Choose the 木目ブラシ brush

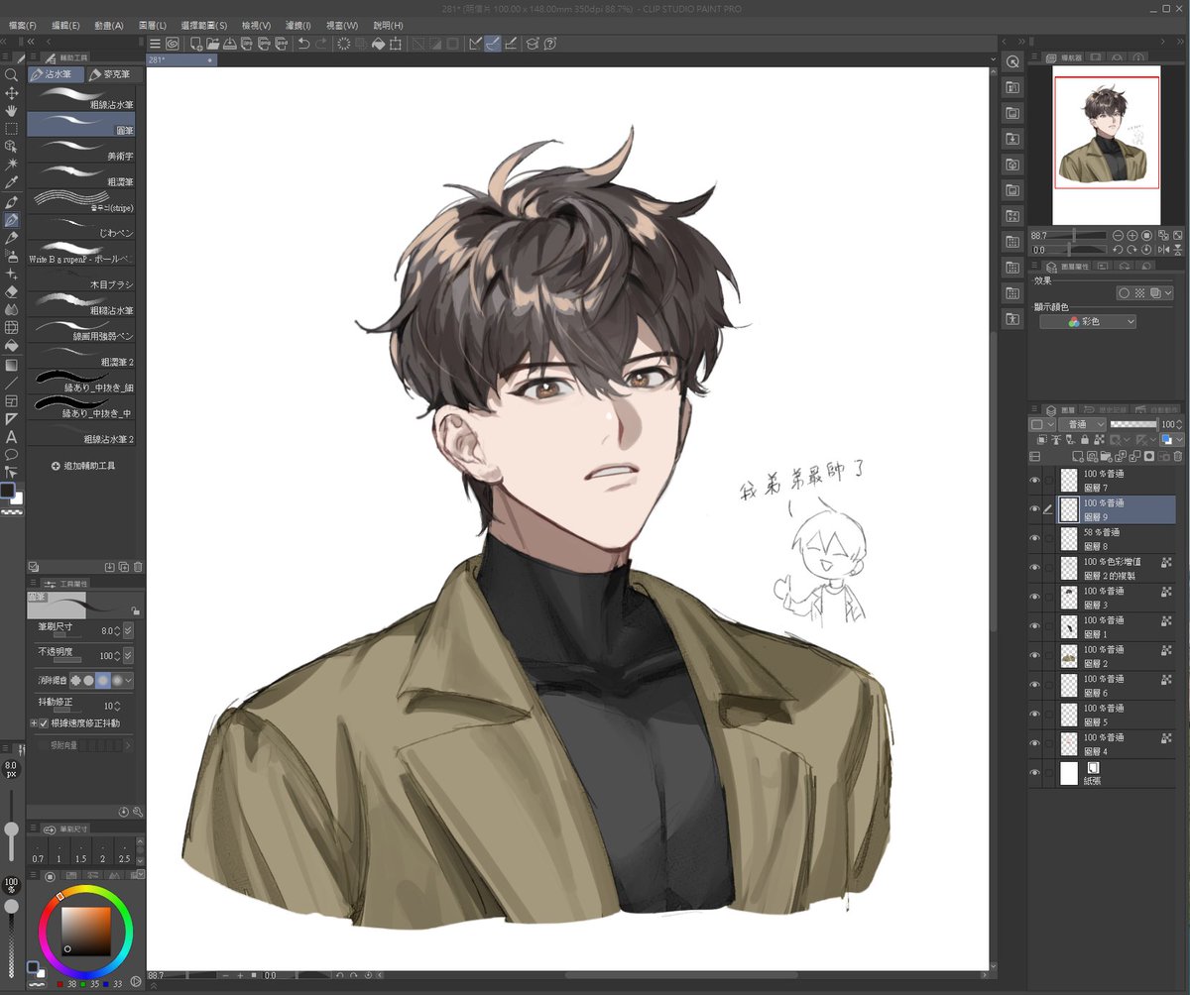click(81, 278)
